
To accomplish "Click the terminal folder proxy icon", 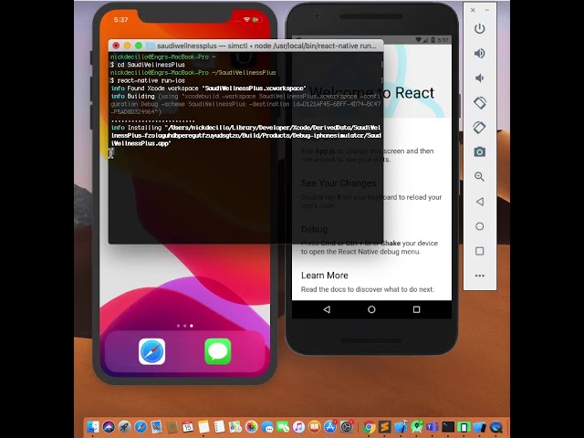I will click(x=151, y=46).
